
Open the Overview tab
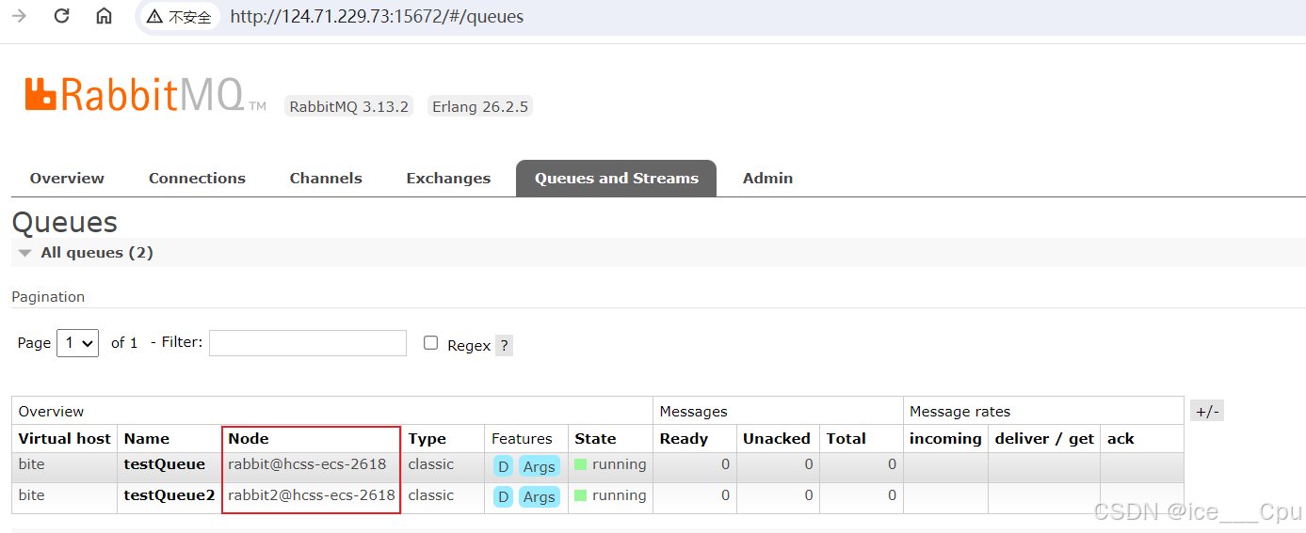[x=67, y=179]
